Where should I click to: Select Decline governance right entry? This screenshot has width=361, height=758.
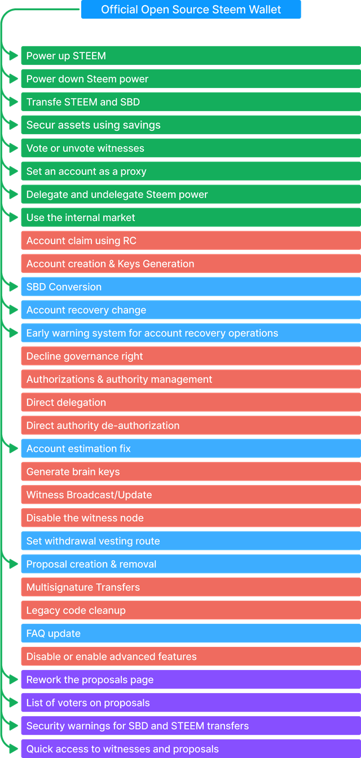(x=191, y=356)
